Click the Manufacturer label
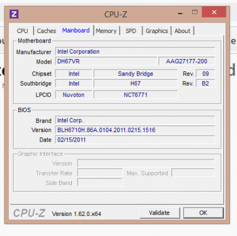 pyautogui.click(x=34, y=52)
